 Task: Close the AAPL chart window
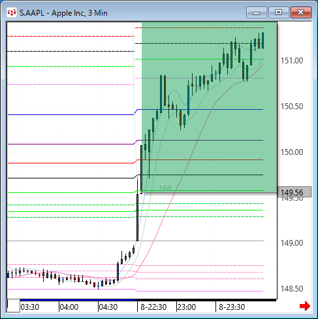point(301,12)
